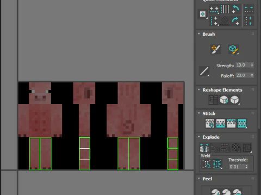Collapse the Explode rollout

tap(199, 137)
